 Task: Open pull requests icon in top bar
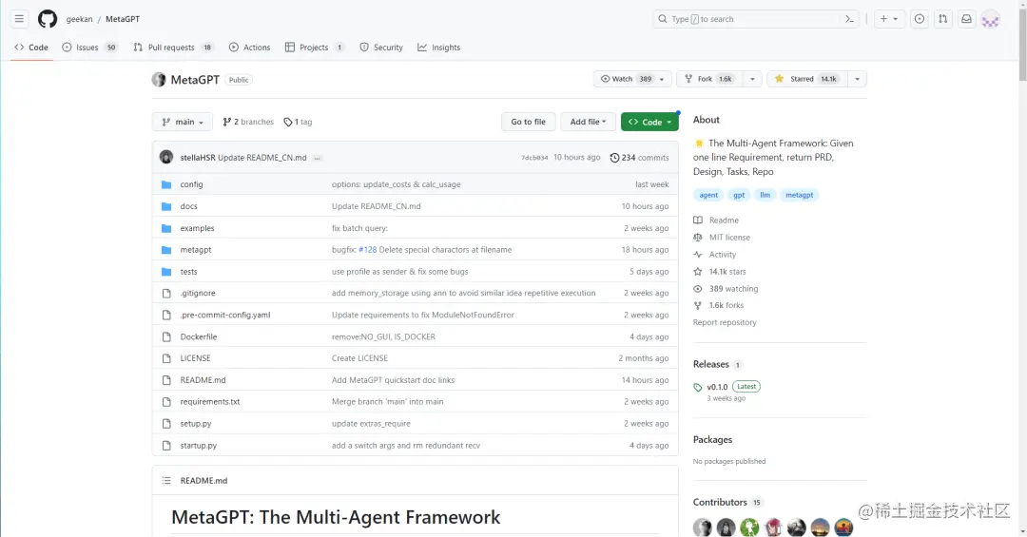click(x=943, y=19)
